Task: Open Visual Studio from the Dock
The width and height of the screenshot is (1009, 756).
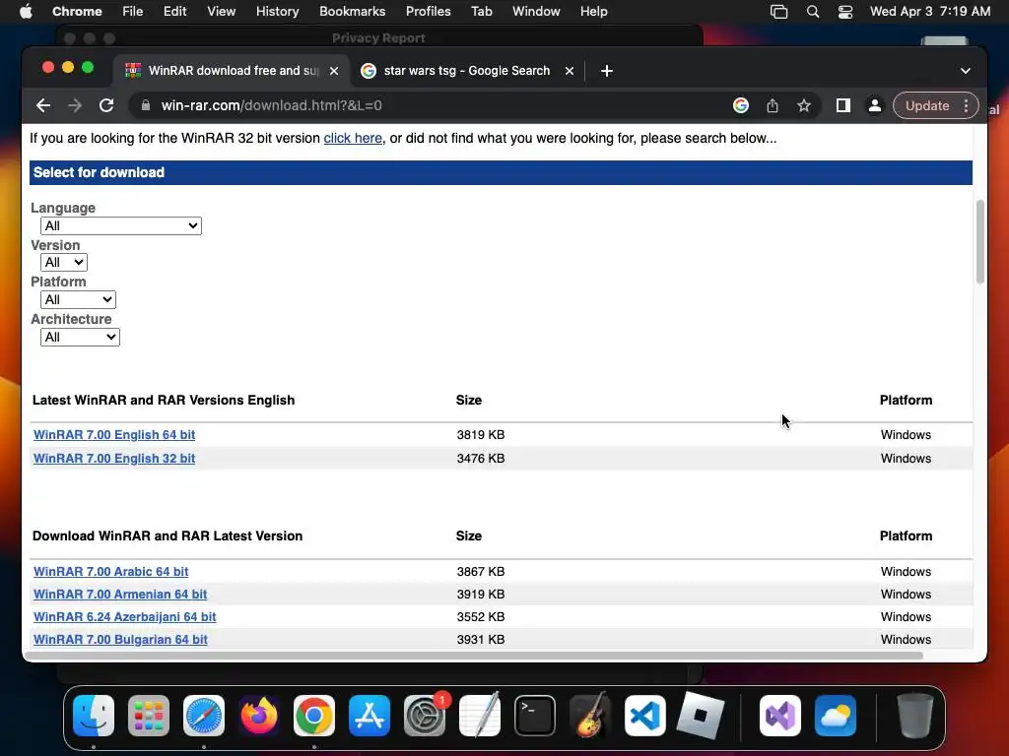Action: pyautogui.click(x=780, y=716)
